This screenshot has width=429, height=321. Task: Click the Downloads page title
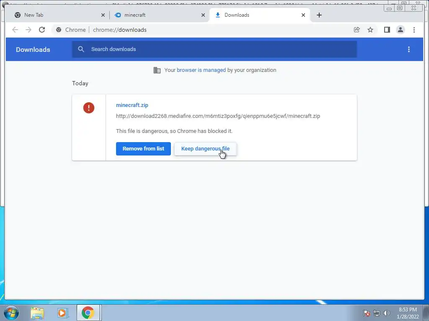pos(33,49)
